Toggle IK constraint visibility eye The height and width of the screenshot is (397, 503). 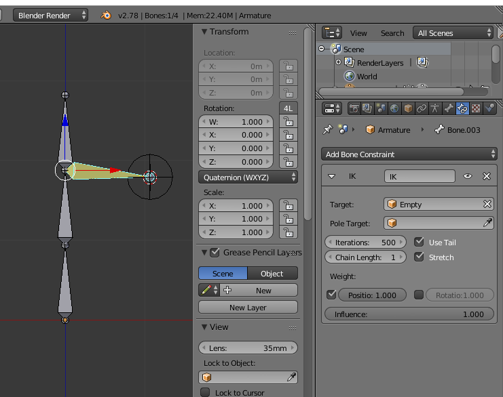point(468,176)
